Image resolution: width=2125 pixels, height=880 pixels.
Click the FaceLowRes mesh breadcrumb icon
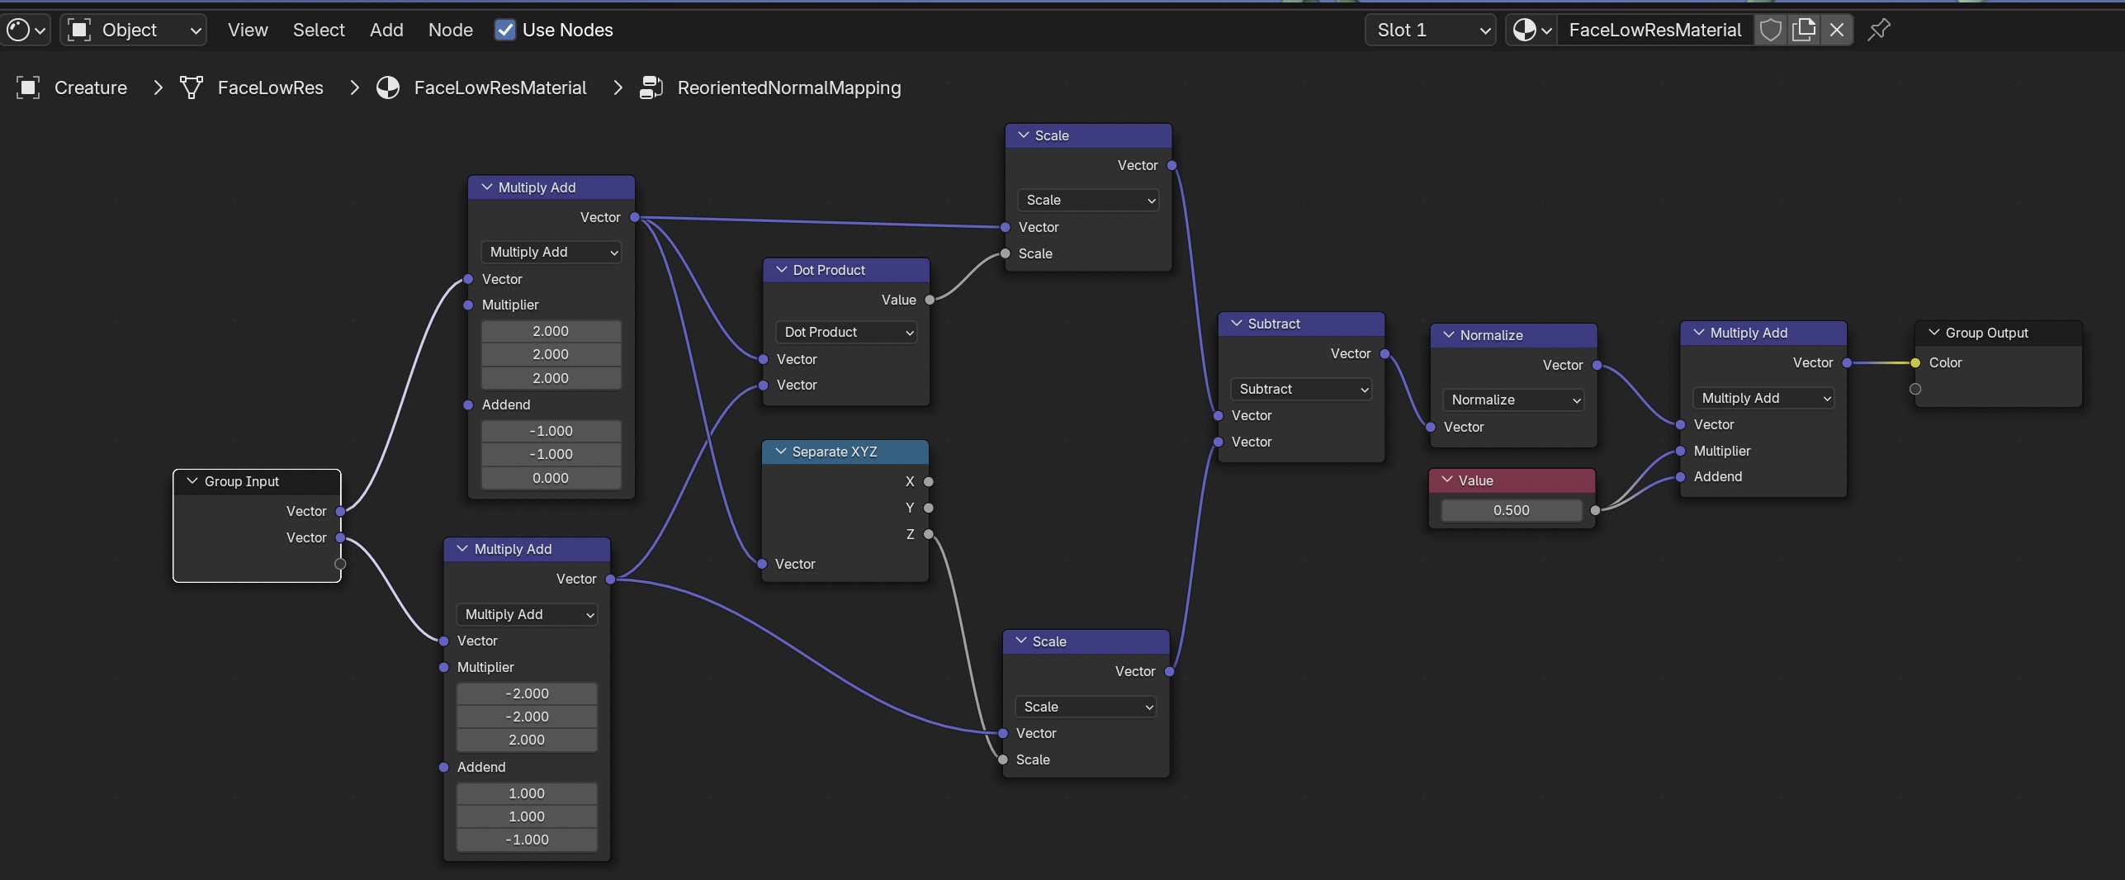pyautogui.click(x=192, y=88)
